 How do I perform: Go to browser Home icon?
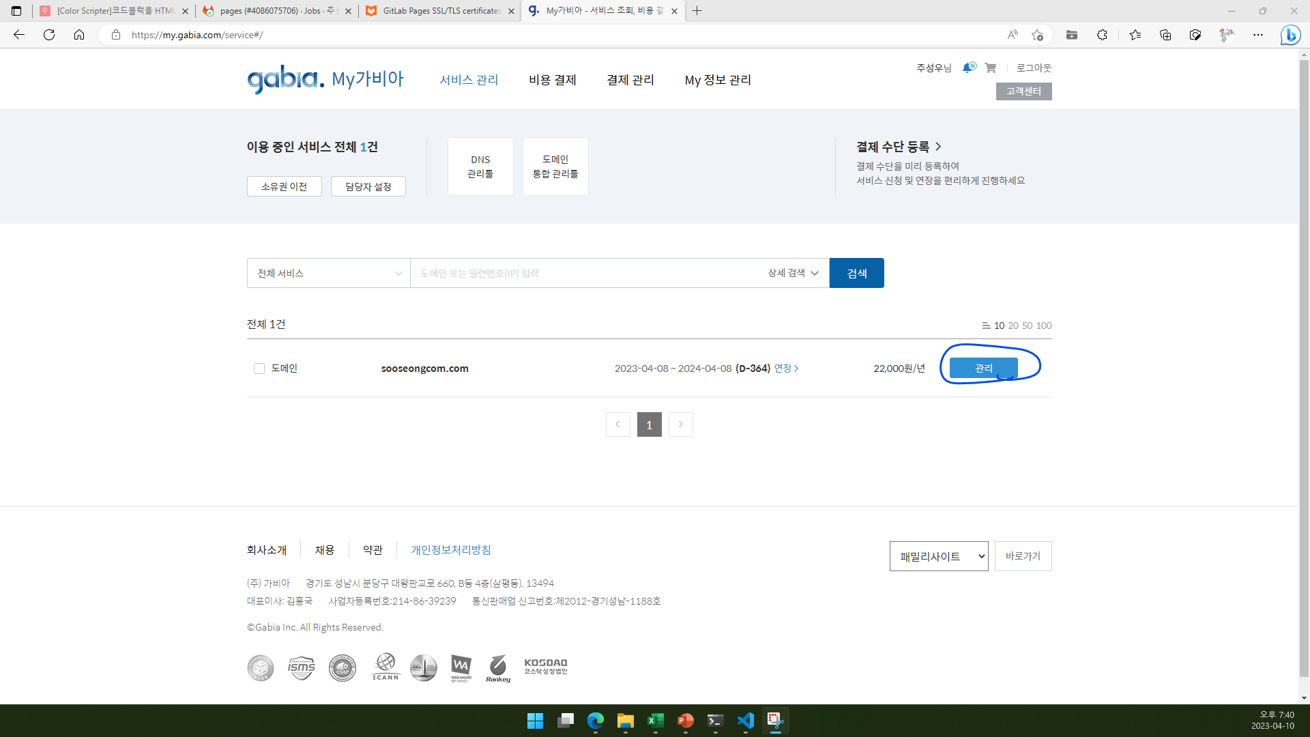79,35
